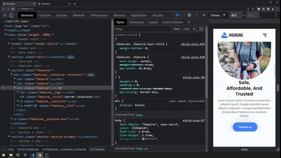This screenshot has width=281, height=158.
Task: Close the first Document tab
Action: (34, 4)
